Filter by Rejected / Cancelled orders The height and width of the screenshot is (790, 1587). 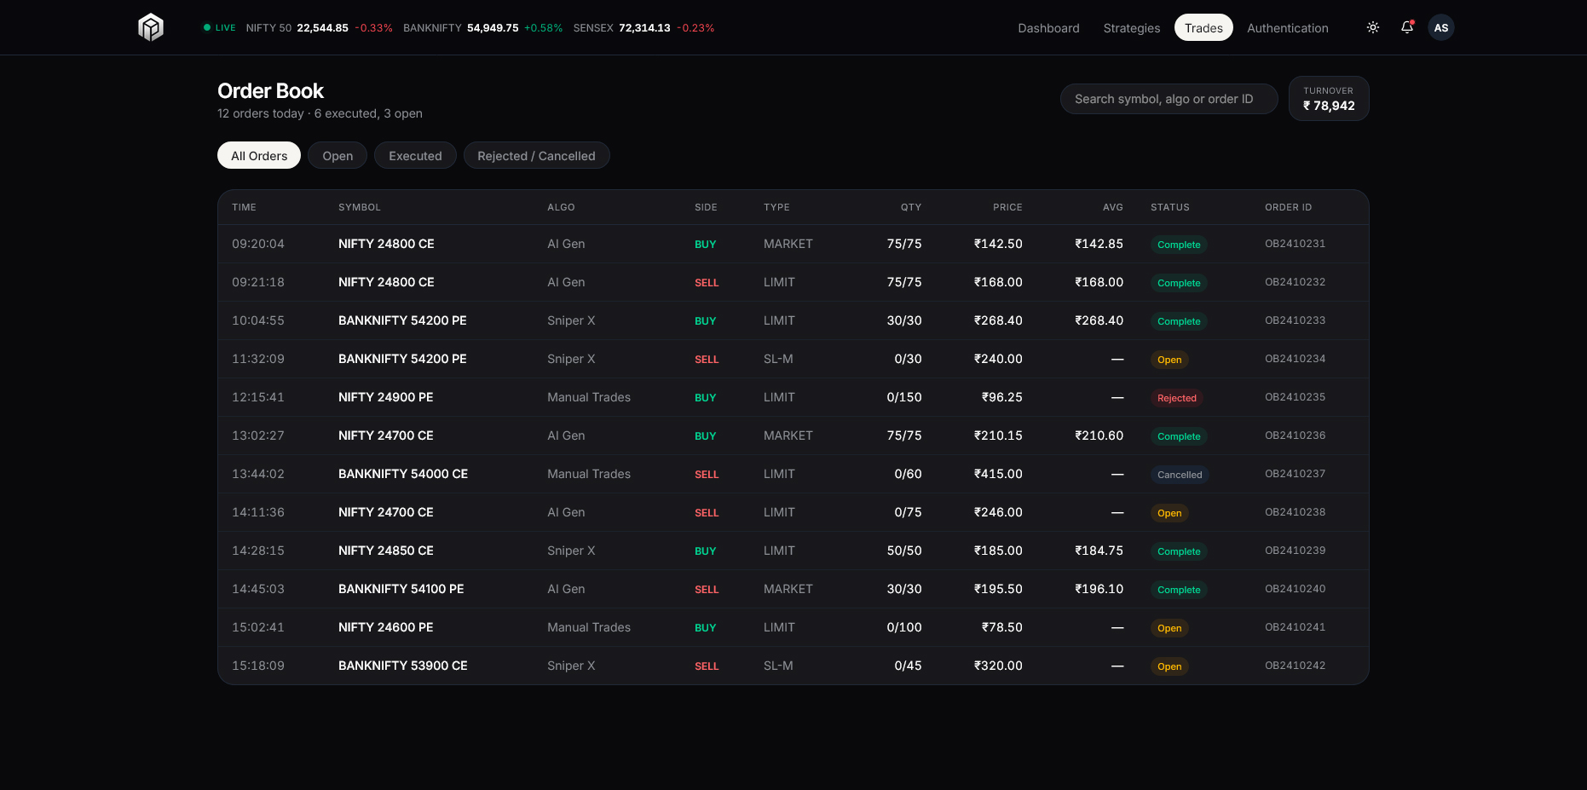(x=536, y=155)
